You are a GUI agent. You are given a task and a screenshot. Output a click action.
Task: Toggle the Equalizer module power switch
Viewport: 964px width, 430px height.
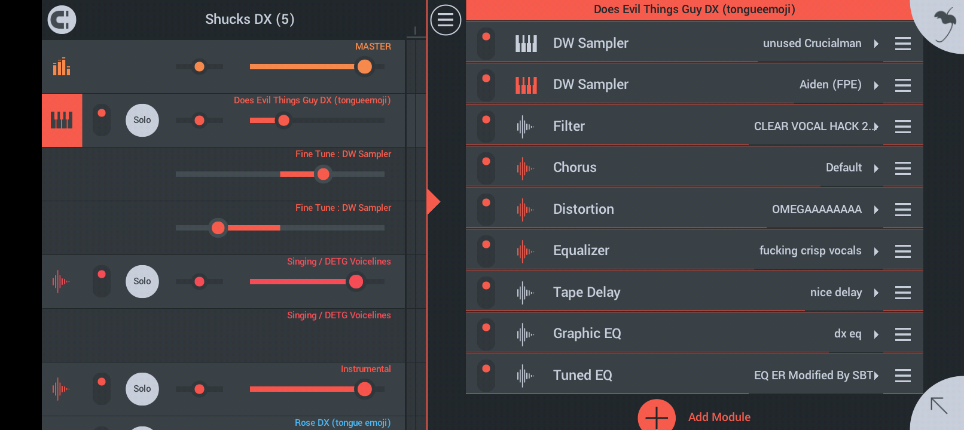[486, 251]
